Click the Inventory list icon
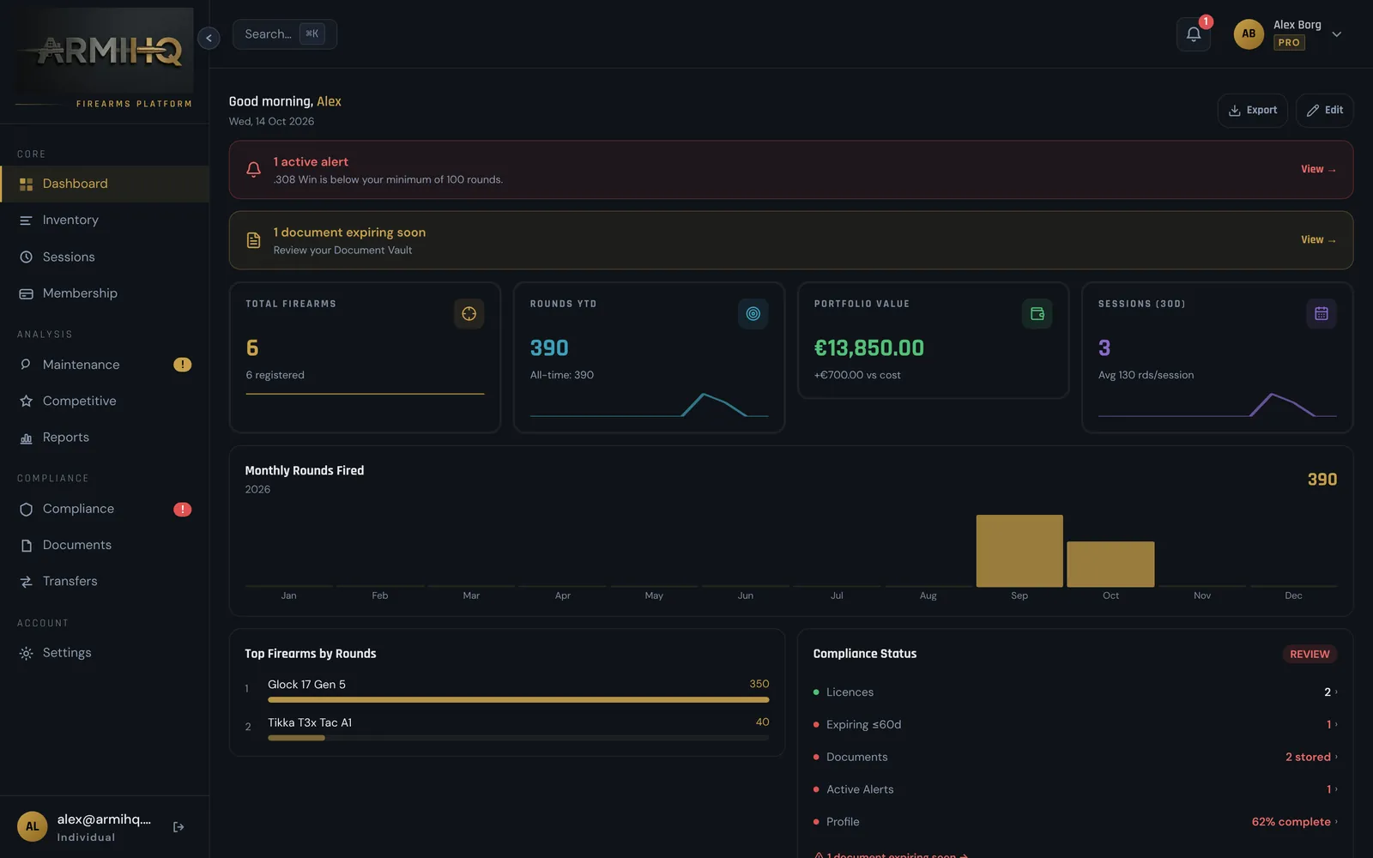1373x858 pixels. (x=26, y=221)
